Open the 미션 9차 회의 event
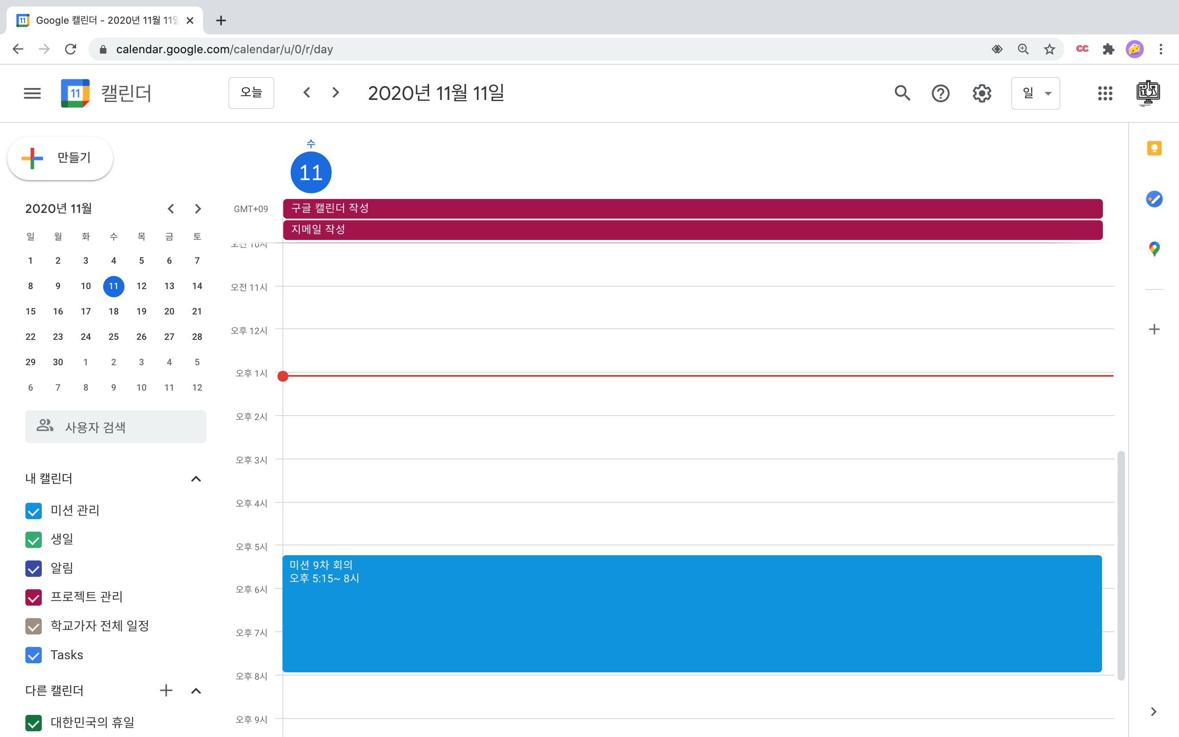The width and height of the screenshot is (1179, 737). [x=692, y=613]
